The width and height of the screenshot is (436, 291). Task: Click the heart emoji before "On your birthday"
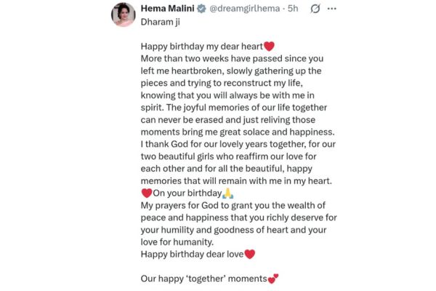(146, 193)
